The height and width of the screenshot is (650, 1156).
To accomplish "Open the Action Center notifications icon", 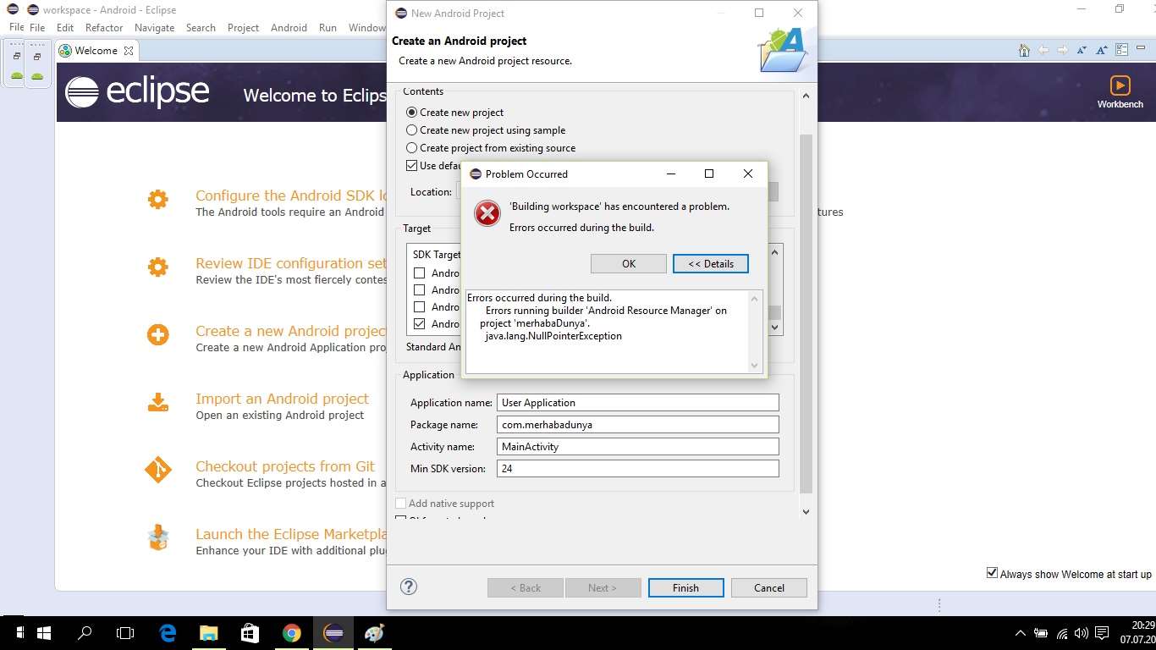I will coord(1102,633).
